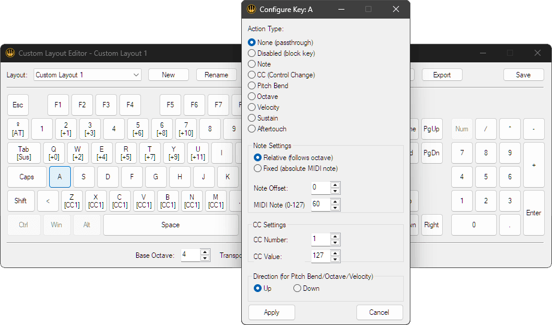Viewport: 552px width, 325px height.
Task: Select the Right arrow key
Action: (431, 225)
